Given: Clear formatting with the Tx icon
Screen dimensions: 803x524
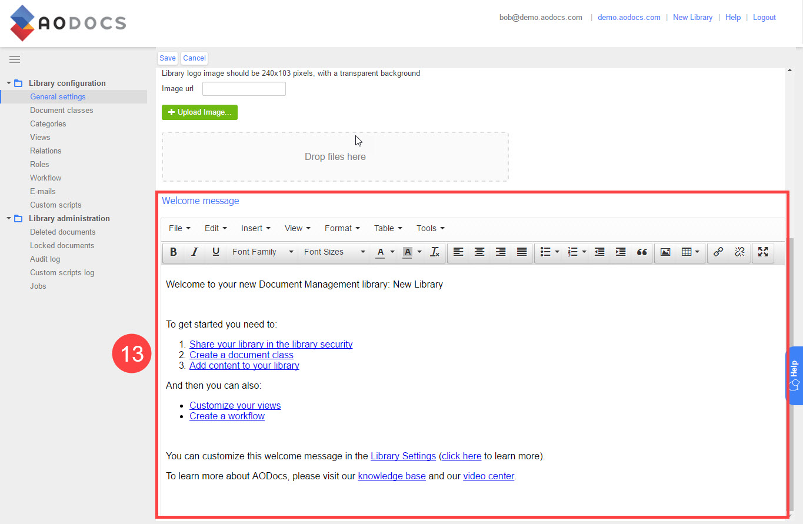Looking at the screenshot, I should [x=435, y=252].
